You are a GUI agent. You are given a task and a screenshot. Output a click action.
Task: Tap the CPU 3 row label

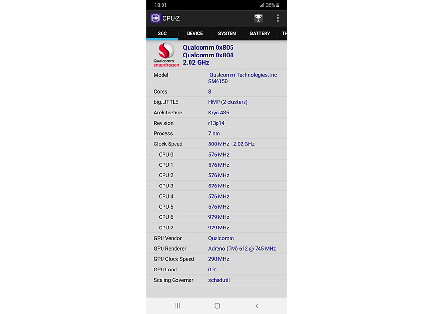pos(166,186)
